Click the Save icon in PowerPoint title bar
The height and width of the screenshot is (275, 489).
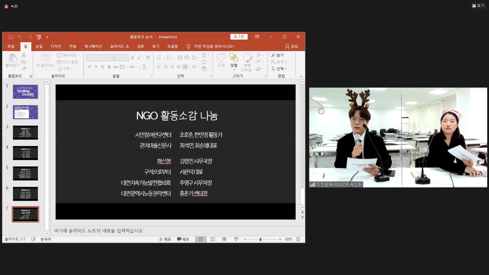[x=11, y=37]
